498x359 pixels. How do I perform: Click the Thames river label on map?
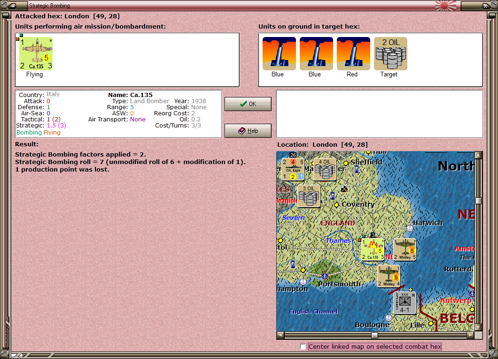click(339, 241)
